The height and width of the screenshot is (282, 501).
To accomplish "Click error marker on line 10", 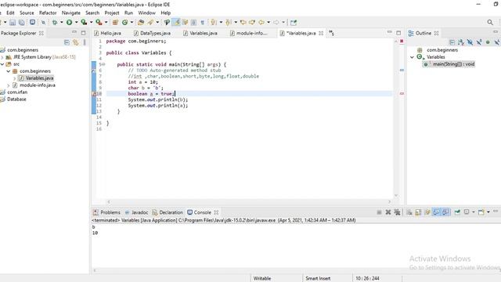I will click(x=94, y=94).
